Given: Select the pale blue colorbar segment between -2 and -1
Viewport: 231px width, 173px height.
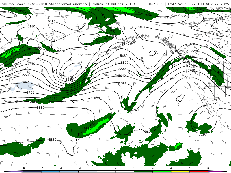Looking at the screenshot, I should pos(87,172).
